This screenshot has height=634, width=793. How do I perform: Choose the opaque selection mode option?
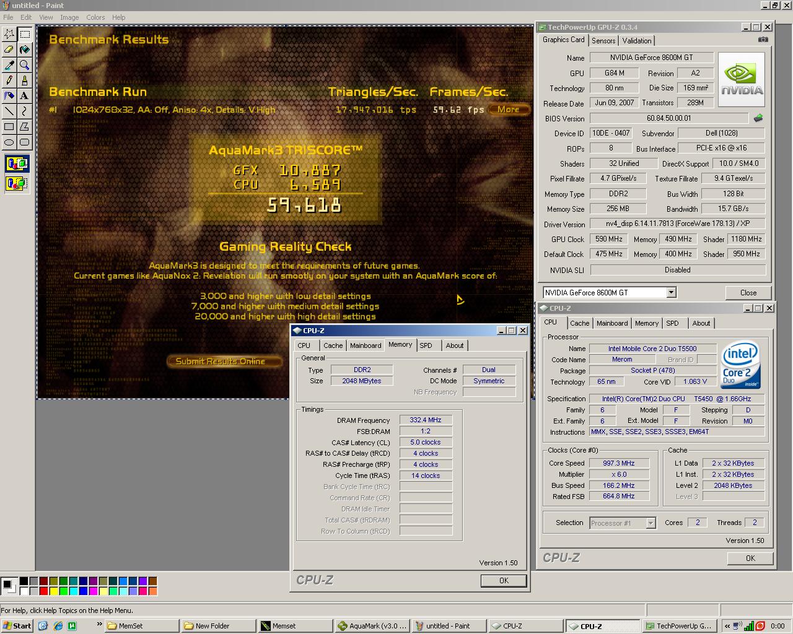17,164
